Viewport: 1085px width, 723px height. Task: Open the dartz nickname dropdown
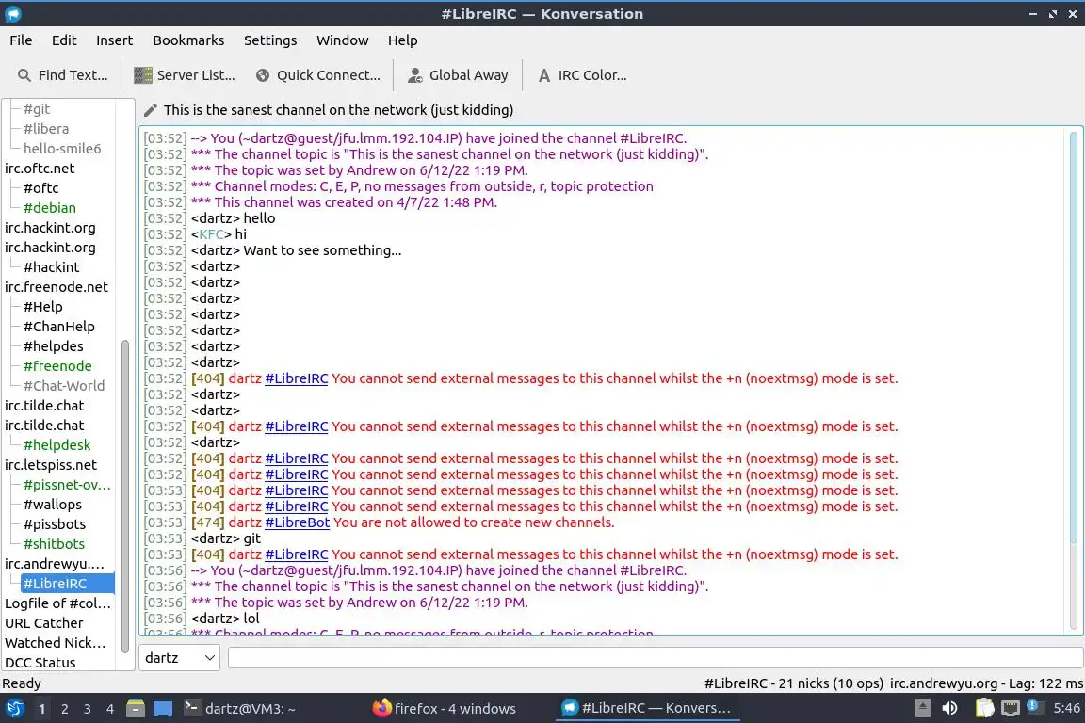179,658
